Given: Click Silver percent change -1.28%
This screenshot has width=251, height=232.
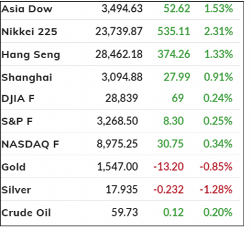Looking at the screenshot, I should [216, 189].
